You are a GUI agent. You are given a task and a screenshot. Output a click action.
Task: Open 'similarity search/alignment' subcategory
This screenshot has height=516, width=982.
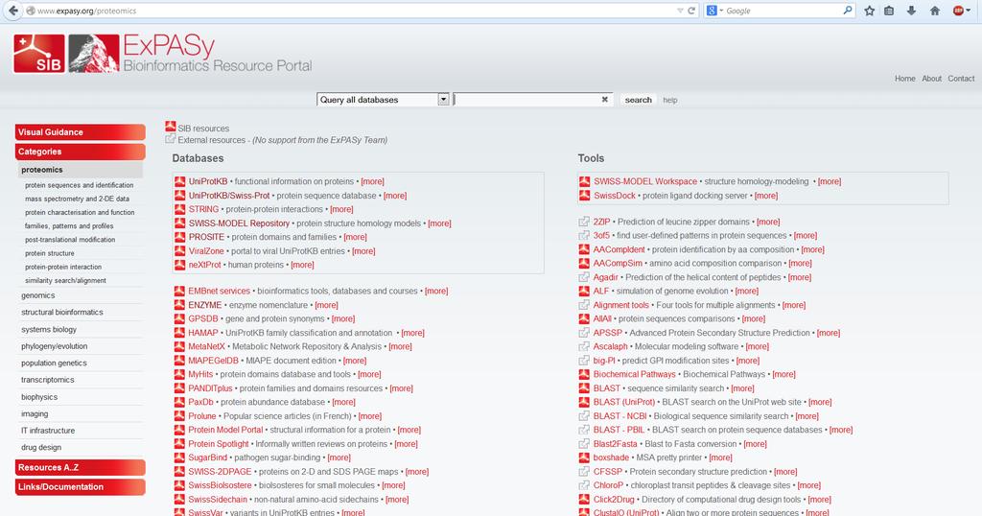[x=65, y=281]
